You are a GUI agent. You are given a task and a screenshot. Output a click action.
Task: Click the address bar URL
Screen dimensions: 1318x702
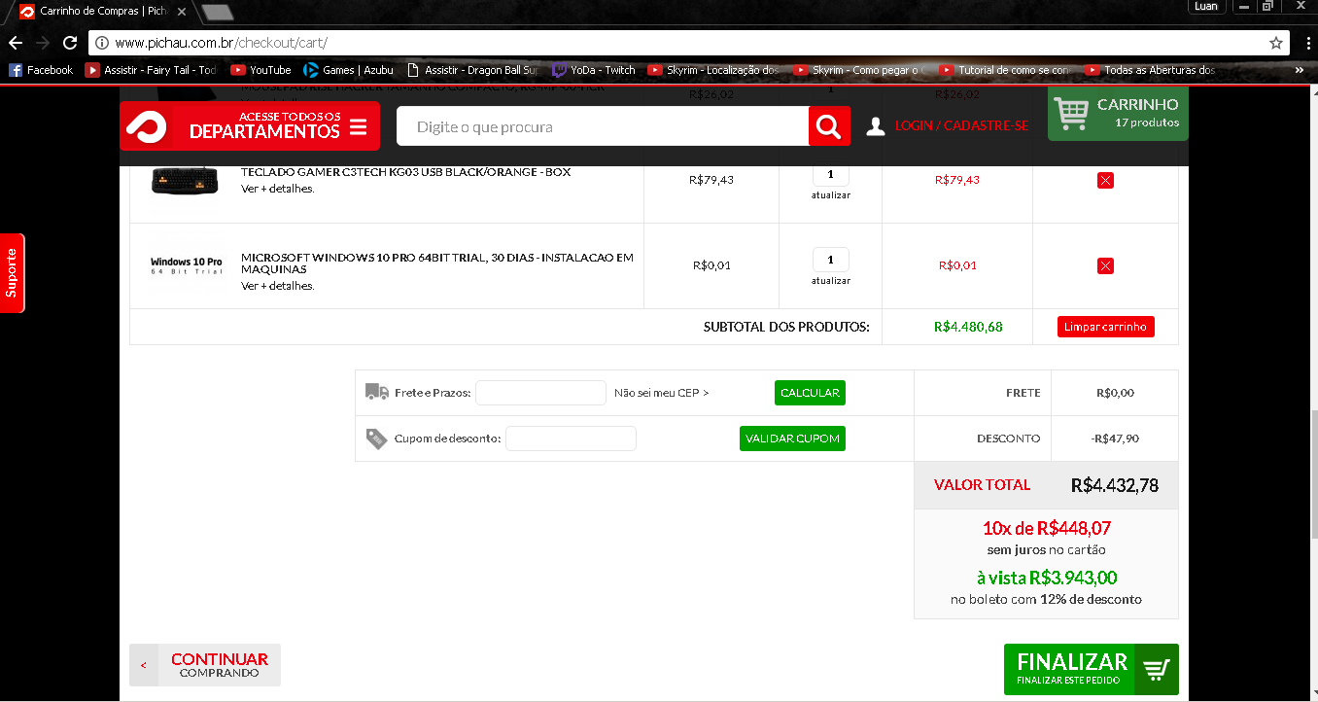[x=221, y=43]
